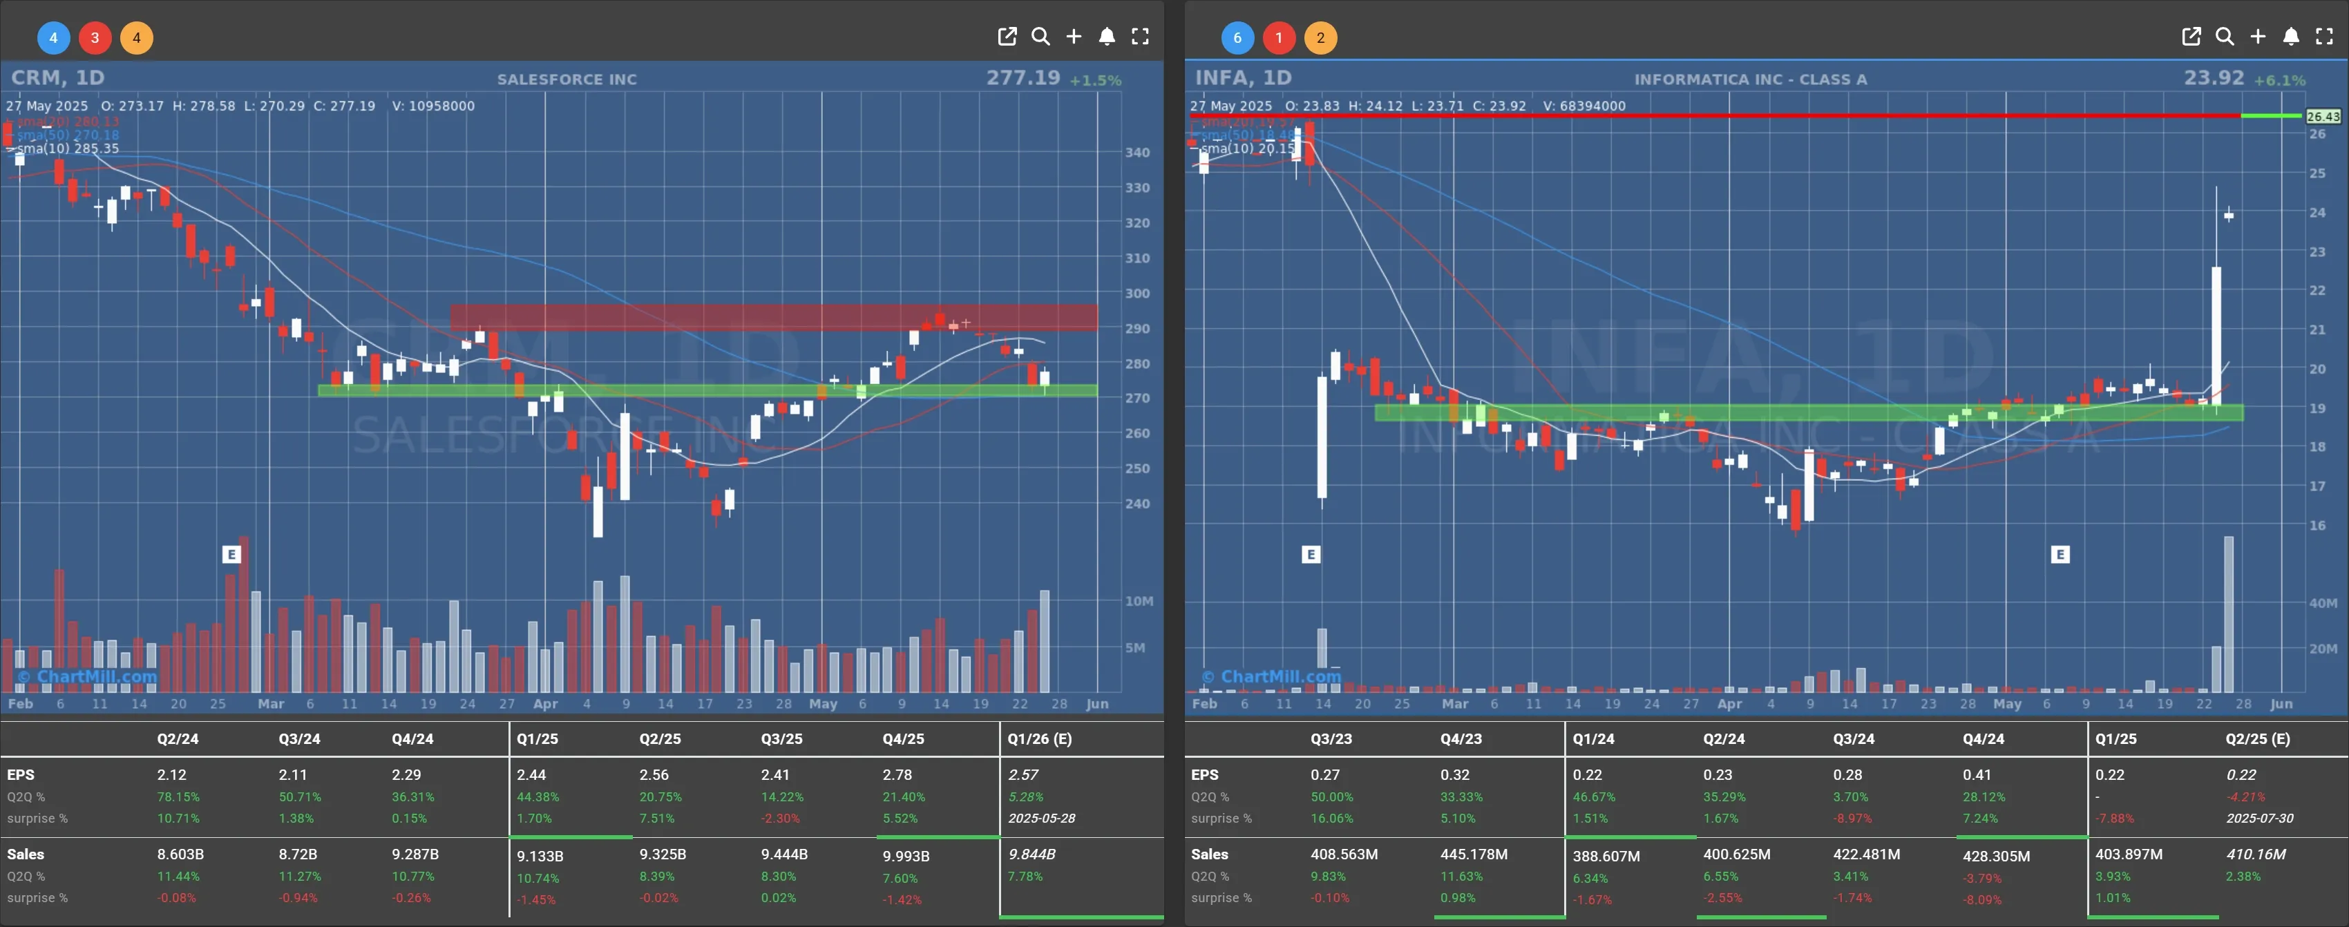This screenshot has height=927, width=2349.
Task: Click CRM Q2/24 Q2Q growth 78.15%
Action: tap(178, 796)
